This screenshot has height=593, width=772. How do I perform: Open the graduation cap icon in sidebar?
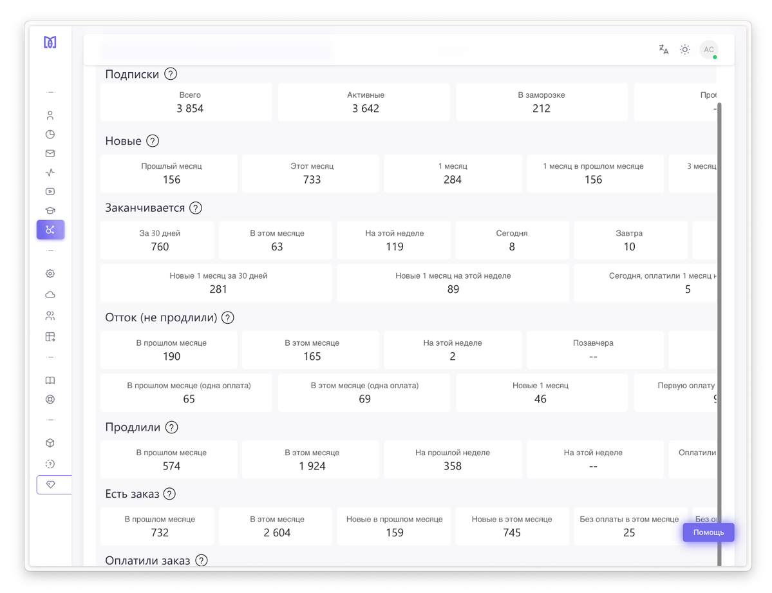tap(50, 211)
